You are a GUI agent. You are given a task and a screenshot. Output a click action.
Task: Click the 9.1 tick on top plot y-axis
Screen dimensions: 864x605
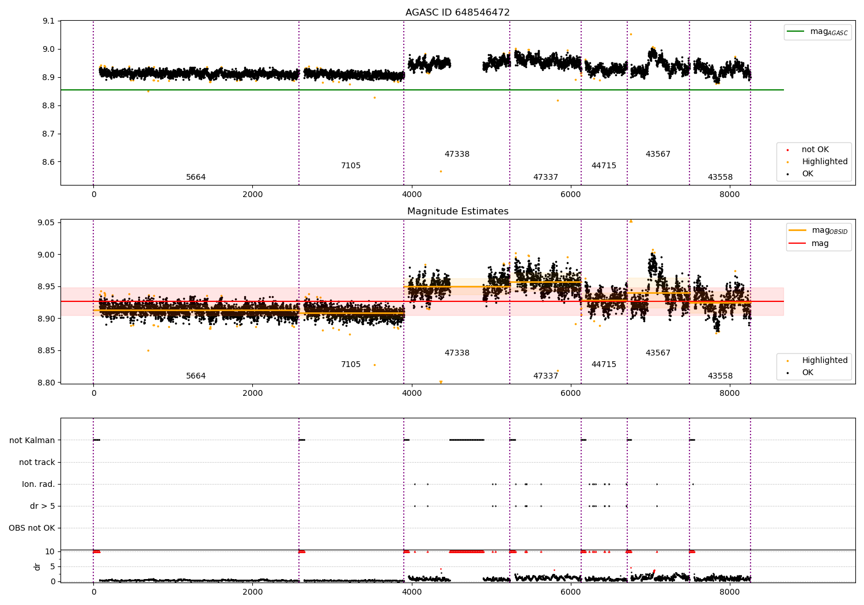coord(49,21)
